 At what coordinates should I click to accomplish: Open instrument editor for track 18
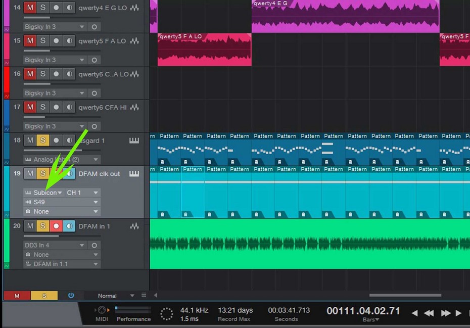[x=134, y=140]
